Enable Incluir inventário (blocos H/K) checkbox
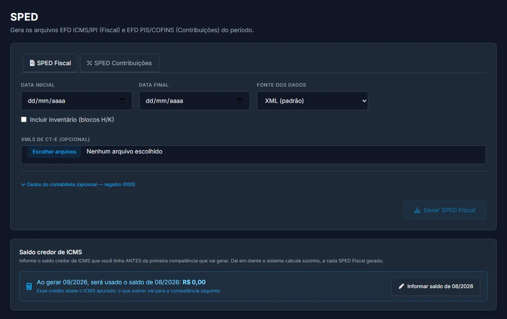Image resolution: width=507 pixels, height=319 pixels. (24, 120)
